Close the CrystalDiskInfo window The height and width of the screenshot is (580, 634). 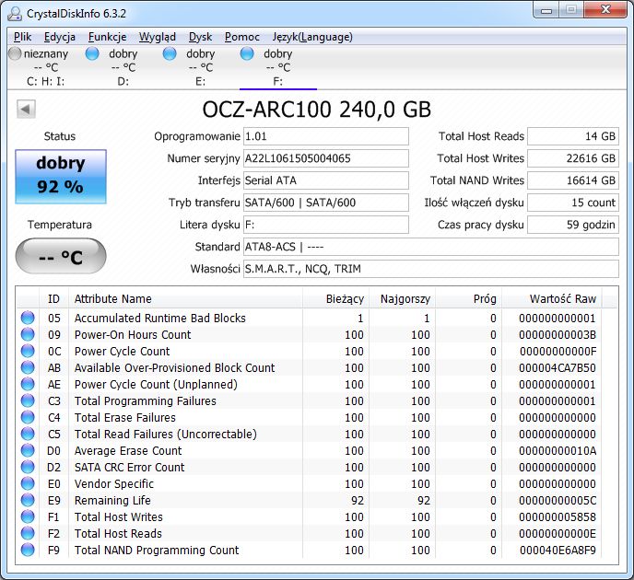[x=605, y=10]
